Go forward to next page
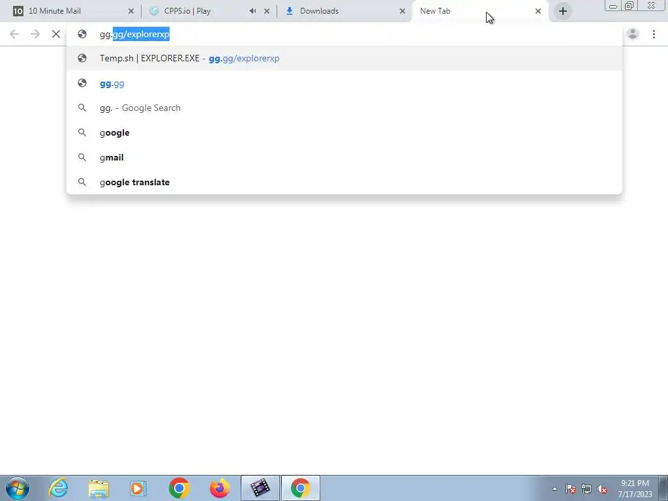This screenshot has width=668, height=501. (35, 34)
